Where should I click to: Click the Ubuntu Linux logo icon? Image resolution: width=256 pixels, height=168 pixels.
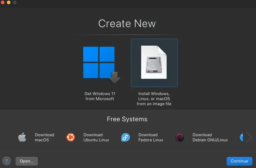(71, 137)
